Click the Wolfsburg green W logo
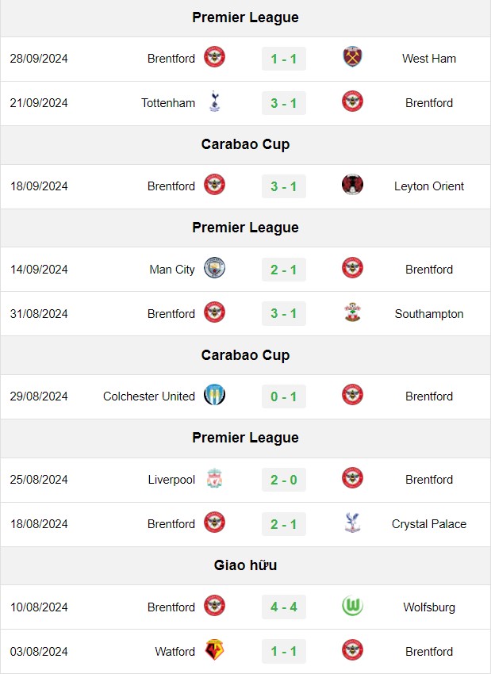The height and width of the screenshot is (674, 491). (x=352, y=606)
